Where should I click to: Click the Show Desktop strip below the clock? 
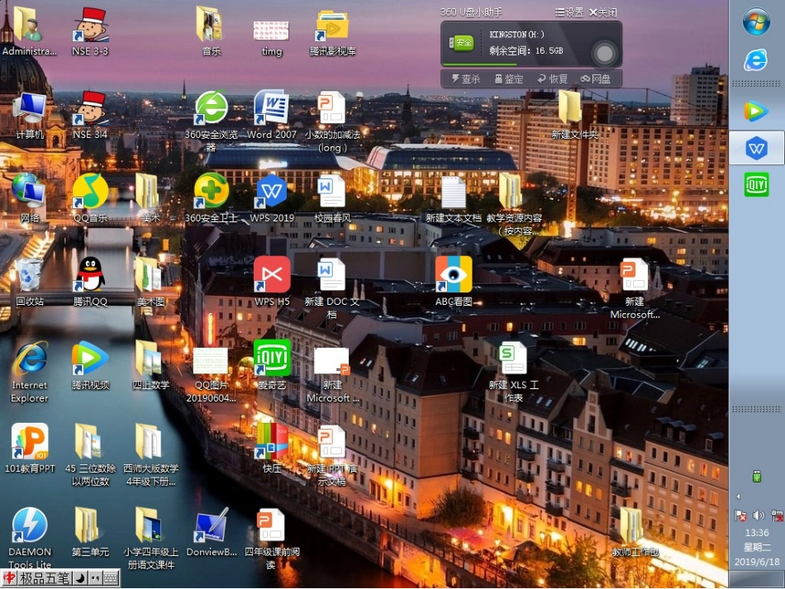[x=757, y=581]
